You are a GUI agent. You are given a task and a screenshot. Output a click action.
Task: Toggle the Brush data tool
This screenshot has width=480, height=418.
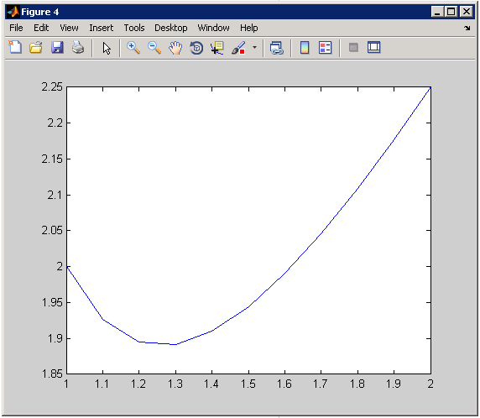pos(238,48)
